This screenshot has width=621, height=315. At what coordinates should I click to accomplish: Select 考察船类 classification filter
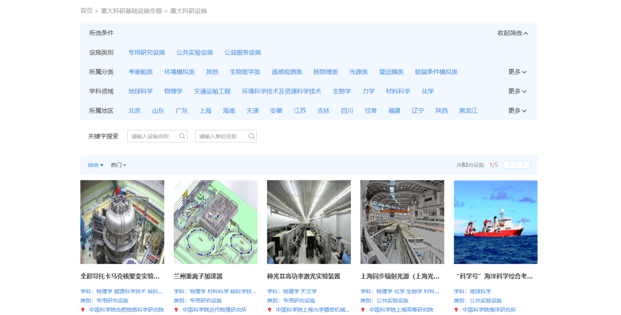pos(140,72)
